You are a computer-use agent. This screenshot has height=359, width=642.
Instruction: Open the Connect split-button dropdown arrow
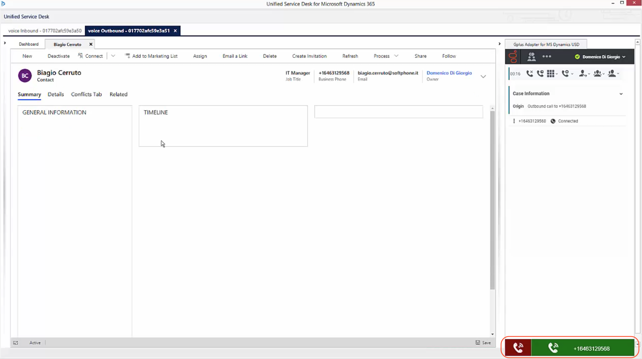tap(113, 56)
